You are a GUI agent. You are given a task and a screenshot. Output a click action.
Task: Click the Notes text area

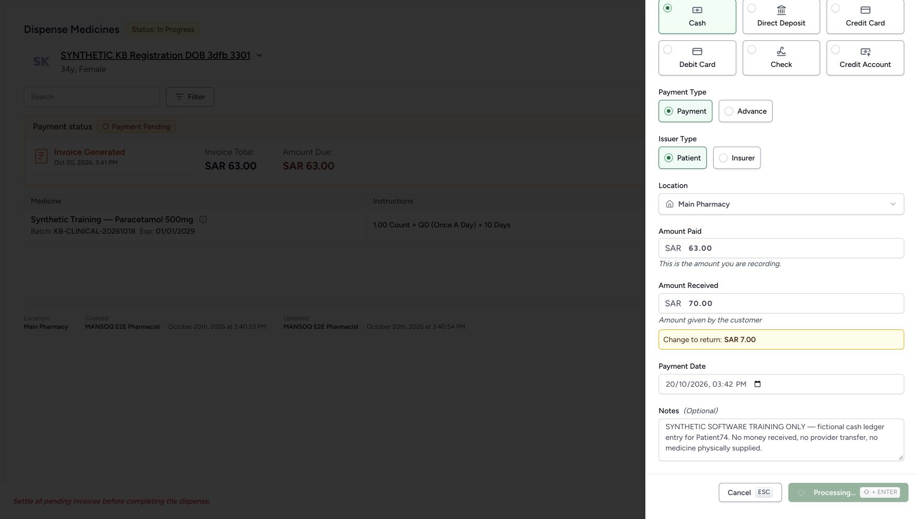(x=781, y=440)
